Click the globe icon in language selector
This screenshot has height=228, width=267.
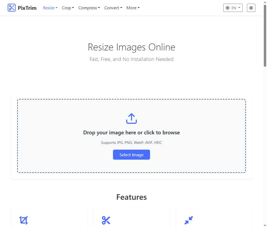(228, 8)
